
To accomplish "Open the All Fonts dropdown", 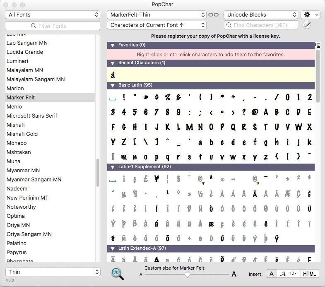I will 53,14.
